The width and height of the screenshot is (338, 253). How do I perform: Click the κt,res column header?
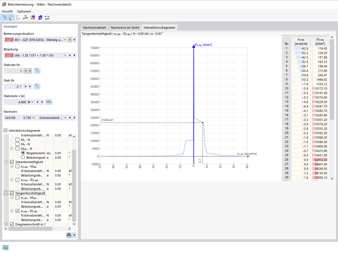[x=301, y=42]
